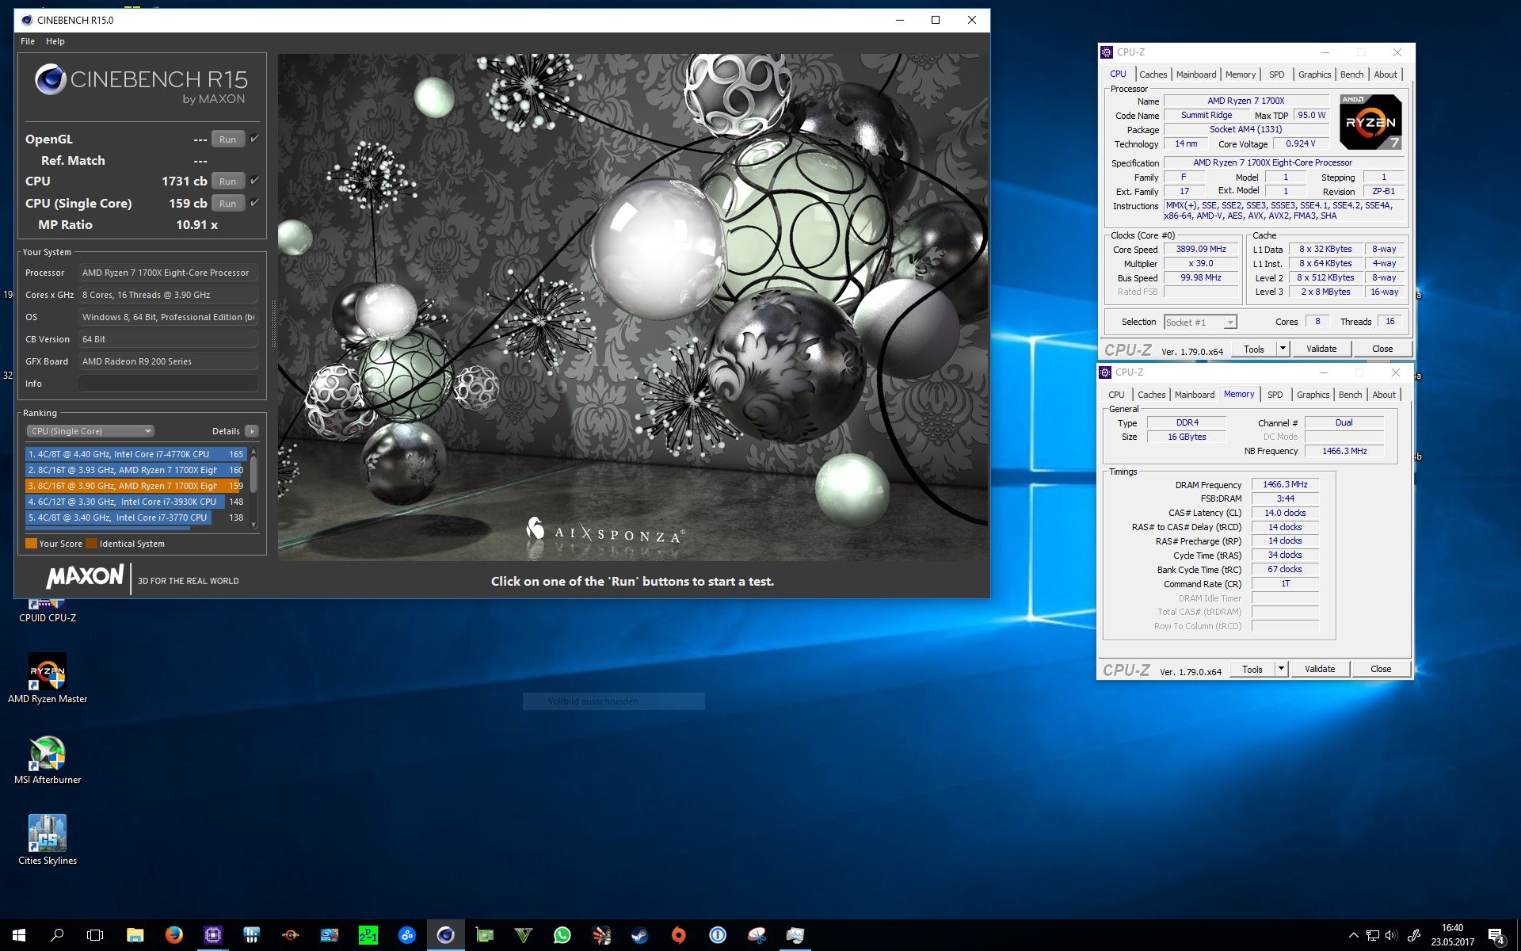The width and height of the screenshot is (1521, 951).
Task: Open AMD Ryzen Master desktop shortcut
Action: (x=48, y=673)
